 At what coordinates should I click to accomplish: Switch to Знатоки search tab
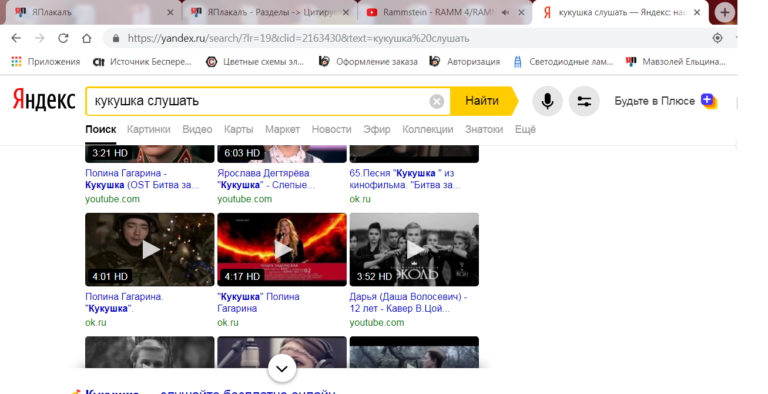click(484, 129)
